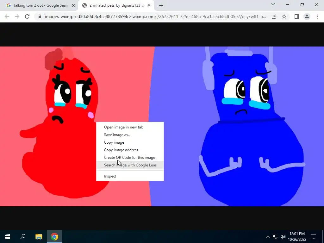The image size is (324, 243).
Task: Close the talking tom Google Search tab
Action: (73, 5)
